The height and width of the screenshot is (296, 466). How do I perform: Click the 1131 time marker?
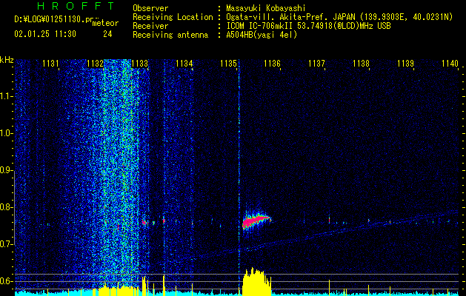click(50, 64)
